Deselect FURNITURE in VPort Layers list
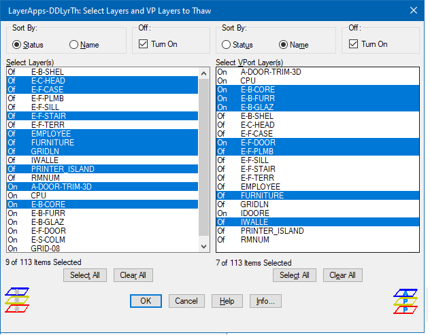Viewport: 430px width, 335px height. click(x=318, y=195)
